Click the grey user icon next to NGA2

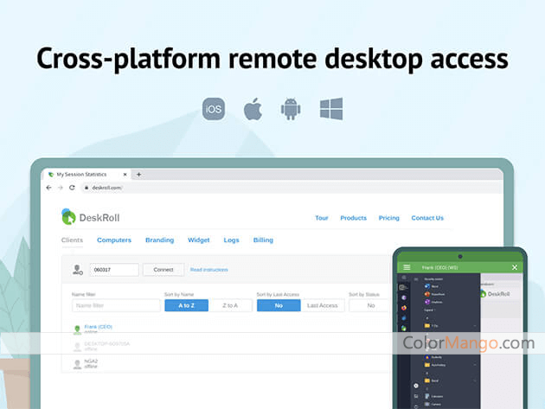point(77,364)
